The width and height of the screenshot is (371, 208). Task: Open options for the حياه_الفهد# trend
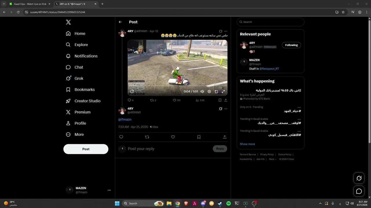[299, 107]
